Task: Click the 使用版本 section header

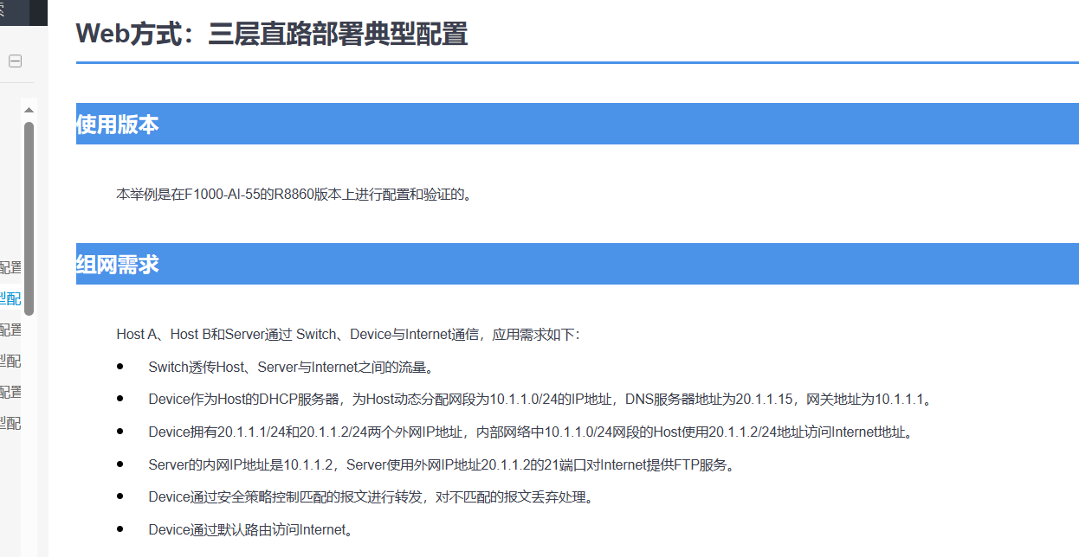Action: [577, 124]
